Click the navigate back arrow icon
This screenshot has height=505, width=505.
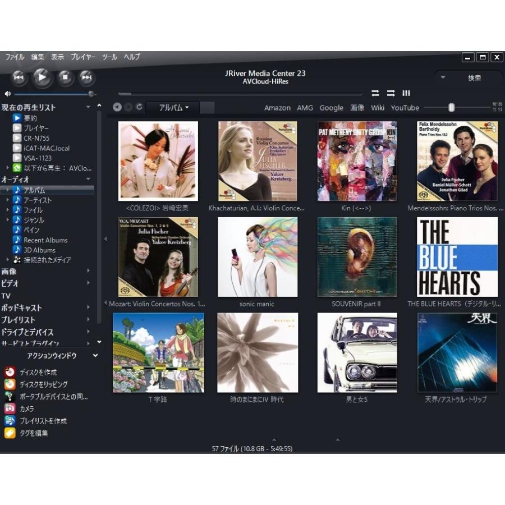pos(117,107)
